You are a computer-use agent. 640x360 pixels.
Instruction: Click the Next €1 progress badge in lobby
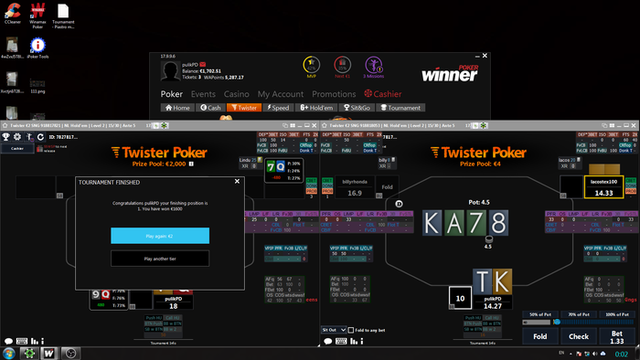[x=342, y=65]
